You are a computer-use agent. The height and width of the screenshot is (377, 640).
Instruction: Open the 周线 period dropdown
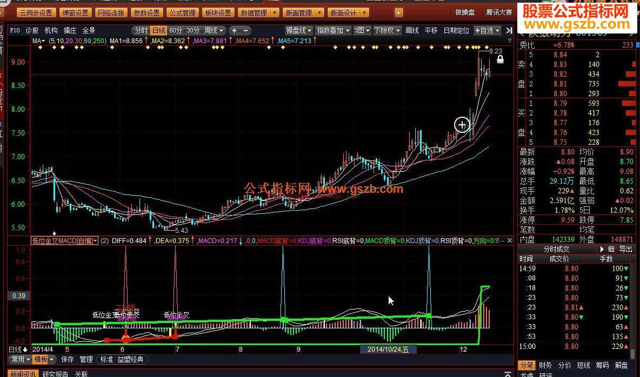214,31
